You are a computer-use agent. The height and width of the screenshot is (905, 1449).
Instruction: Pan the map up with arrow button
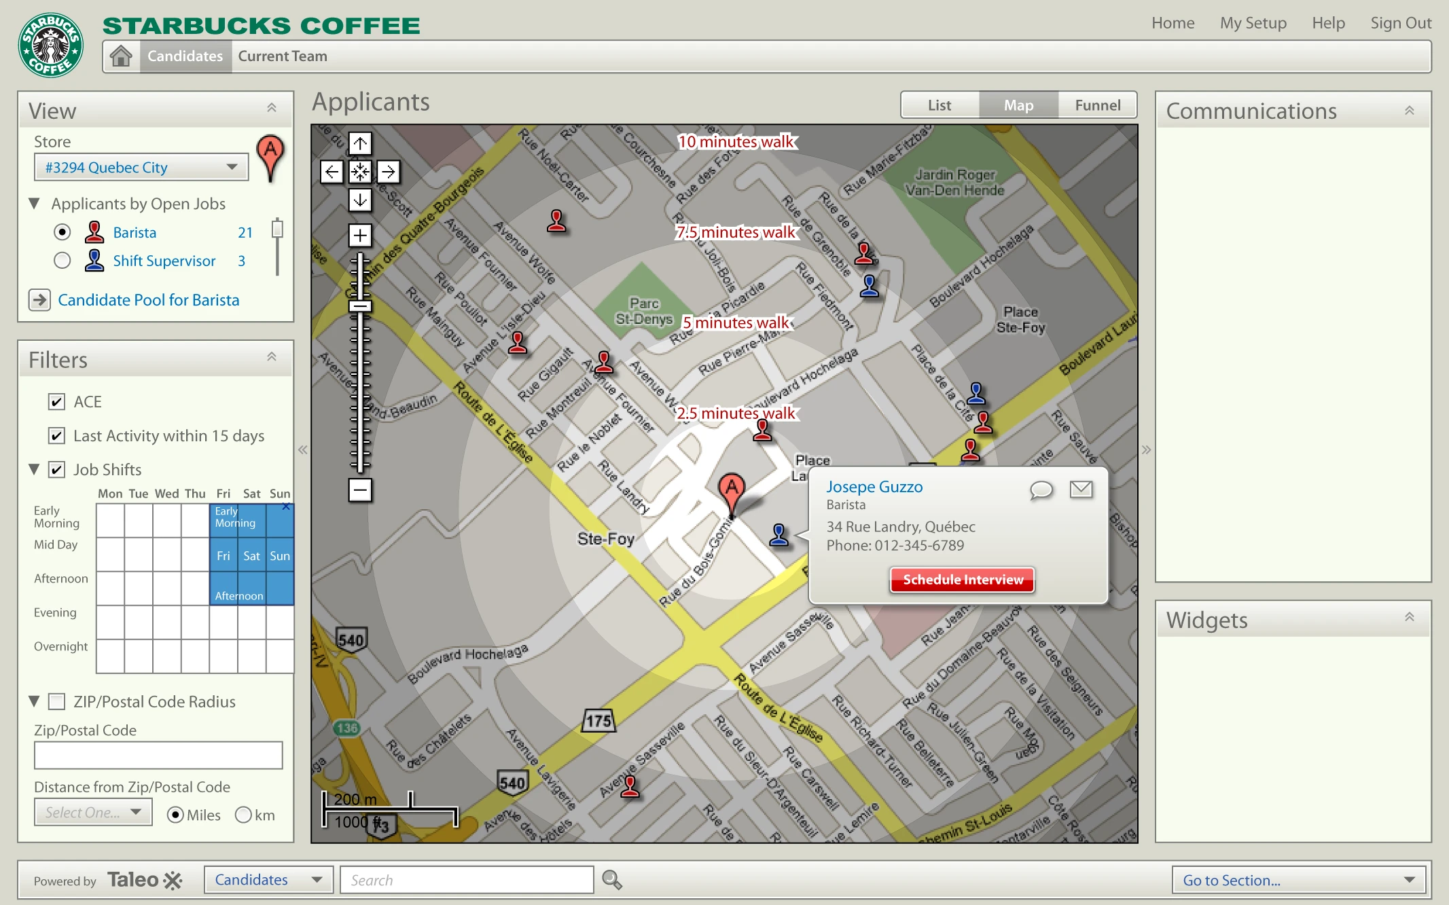pyautogui.click(x=360, y=143)
